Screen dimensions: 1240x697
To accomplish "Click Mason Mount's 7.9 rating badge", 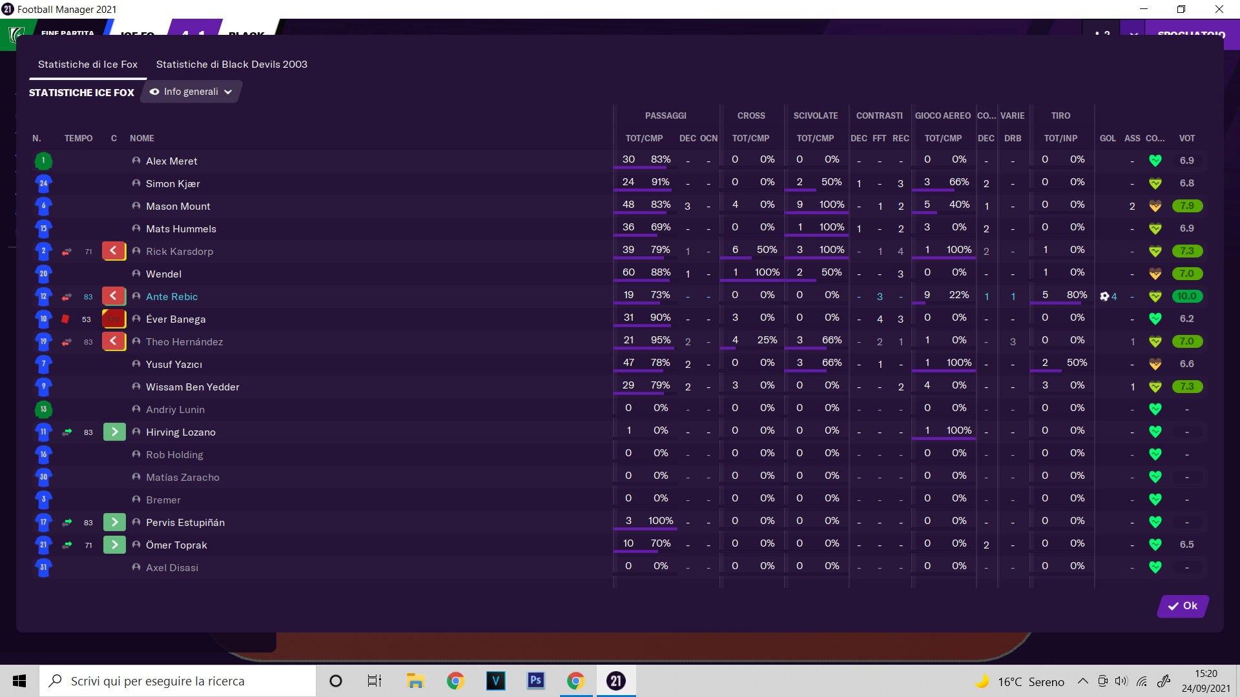I will tap(1186, 206).
